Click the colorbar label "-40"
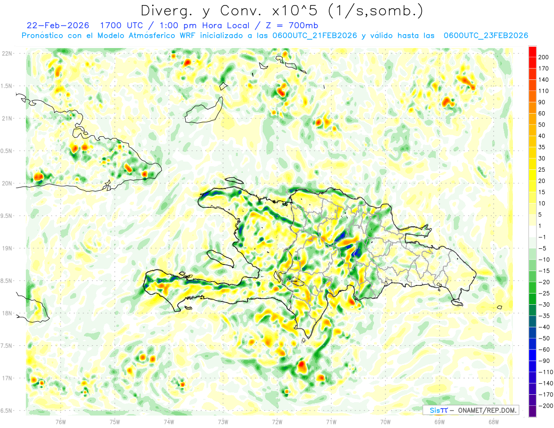 [545, 327]
